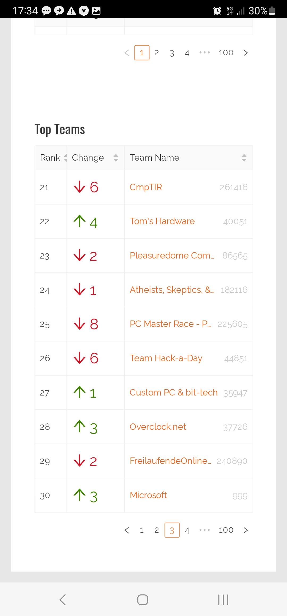Click the ellipsis in Top Teams pagination
This screenshot has width=287, height=616.
[x=205, y=530]
